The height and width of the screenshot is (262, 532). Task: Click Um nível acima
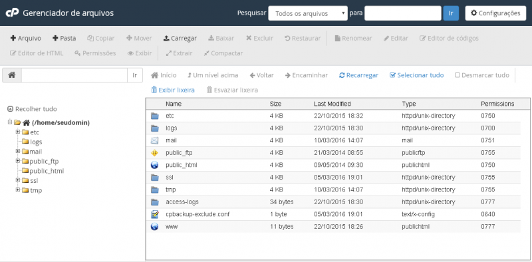point(213,75)
